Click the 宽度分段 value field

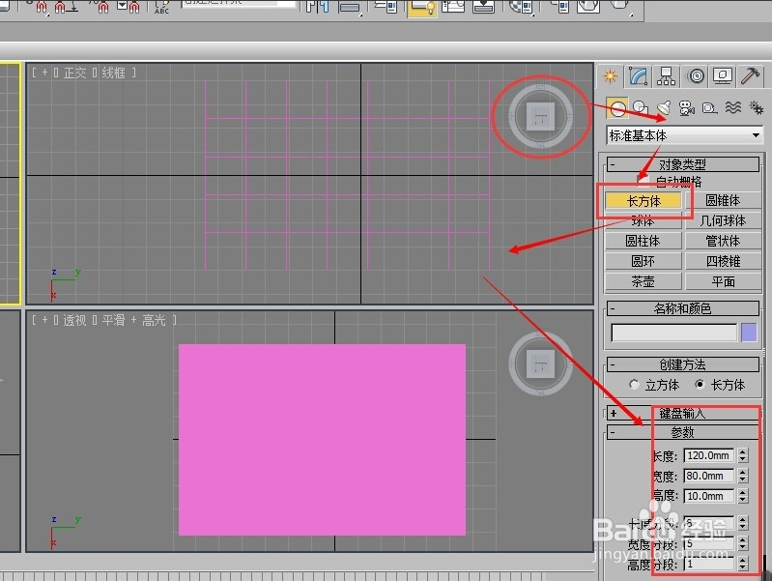pos(709,543)
